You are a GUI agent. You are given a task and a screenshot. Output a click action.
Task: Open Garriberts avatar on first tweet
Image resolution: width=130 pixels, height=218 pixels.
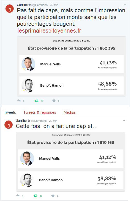9,9
